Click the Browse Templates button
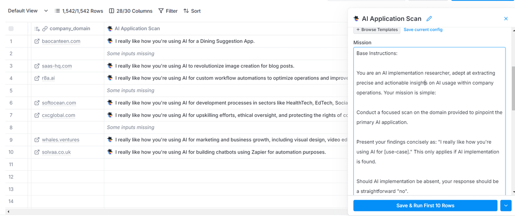This screenshot has height=216, width=515. click(x=377, y=30)
